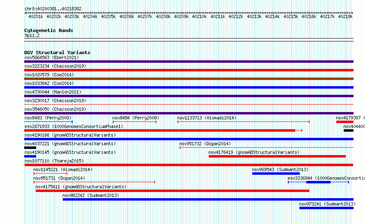The width and height of the screenshot is (365, 224).
Task: Select the purple nsv4730044 variant bar
Action: point(189,96)
